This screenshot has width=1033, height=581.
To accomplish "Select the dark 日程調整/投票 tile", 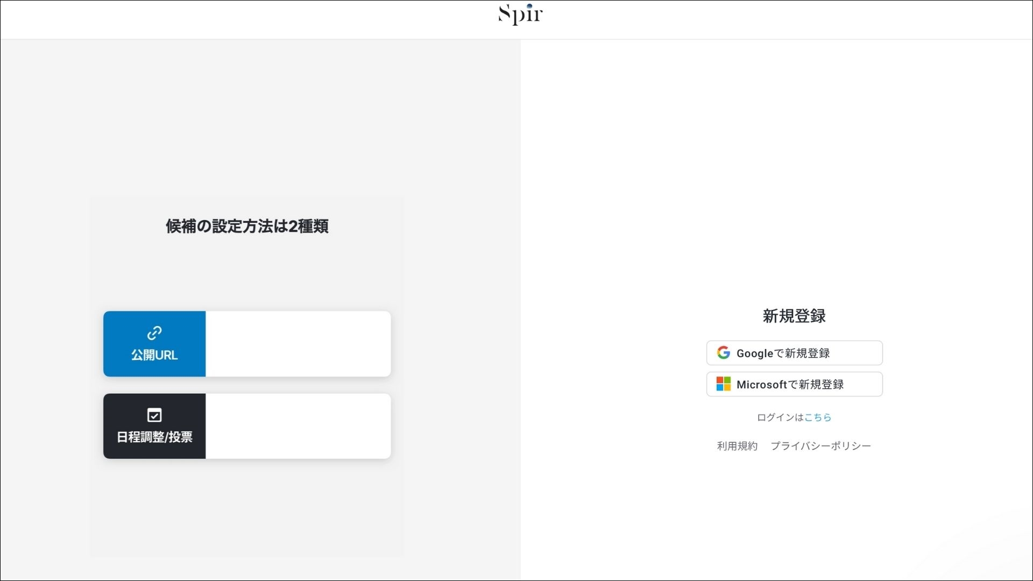I will [x=154, y=426].
